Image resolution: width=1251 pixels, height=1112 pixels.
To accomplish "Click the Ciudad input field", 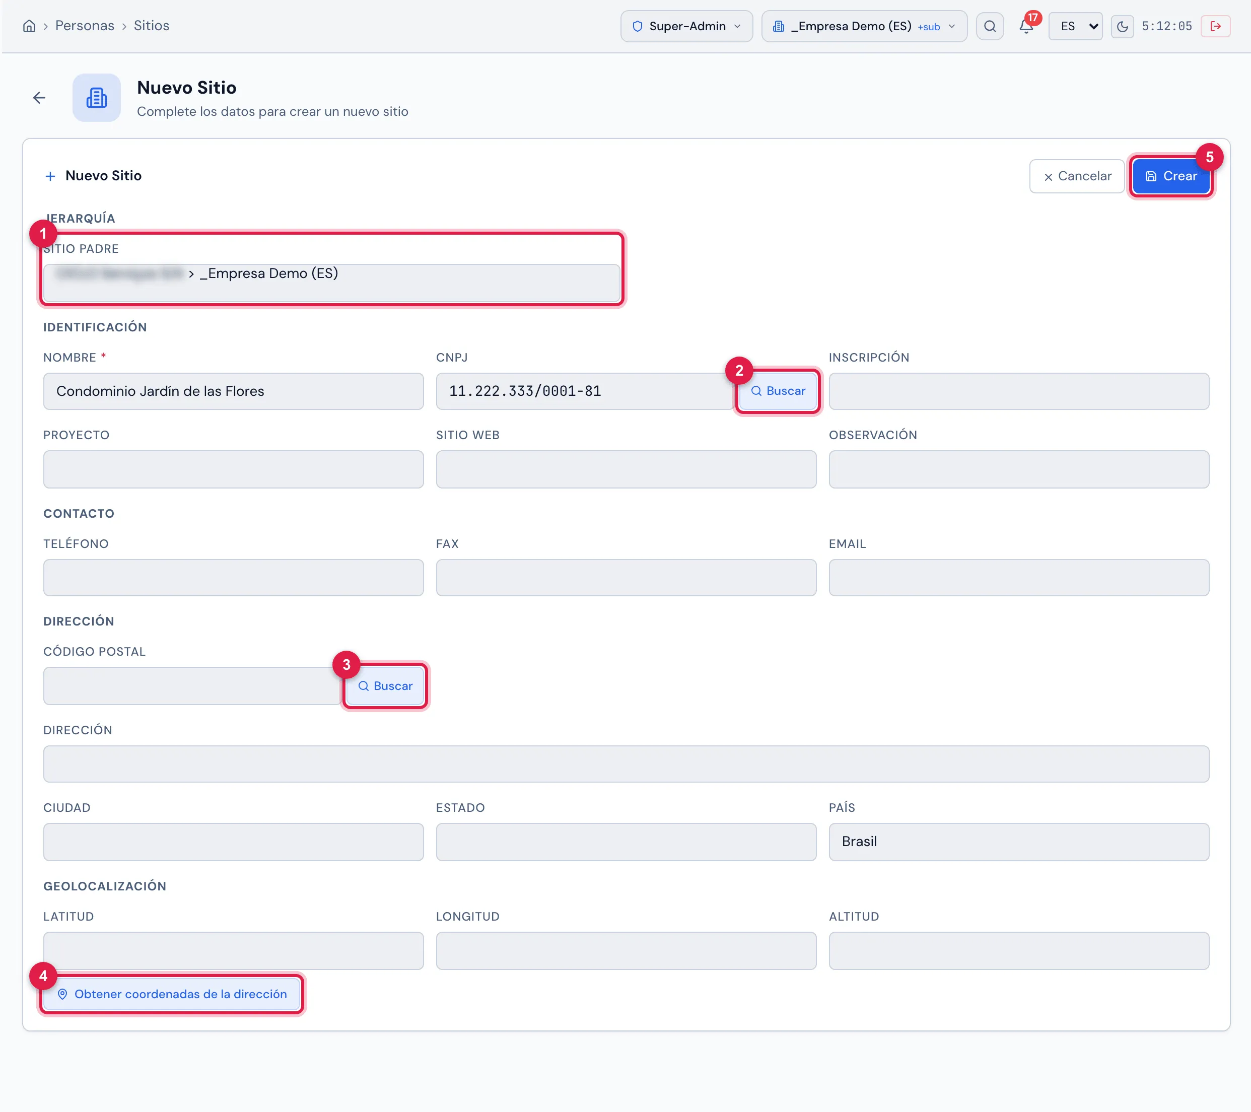I will point(233,842).
